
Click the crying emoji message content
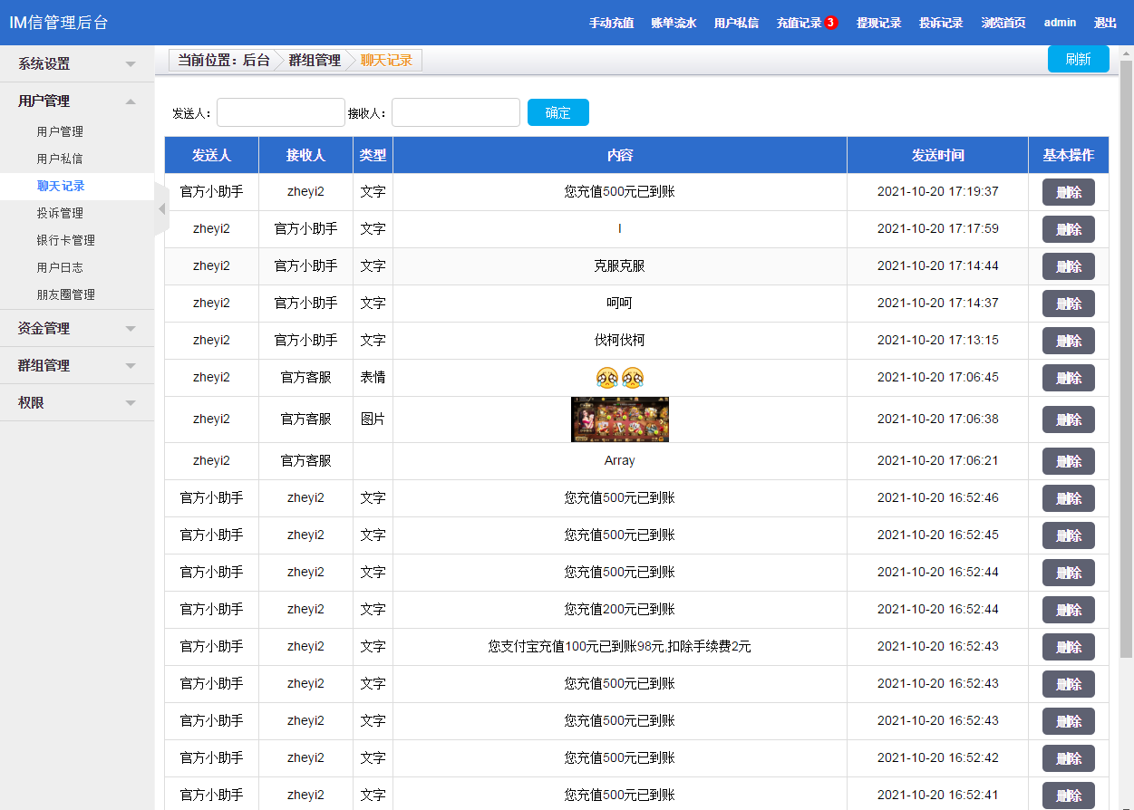pos(619,378)
